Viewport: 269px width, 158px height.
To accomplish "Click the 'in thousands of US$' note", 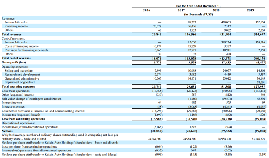I will click(199, 14).
